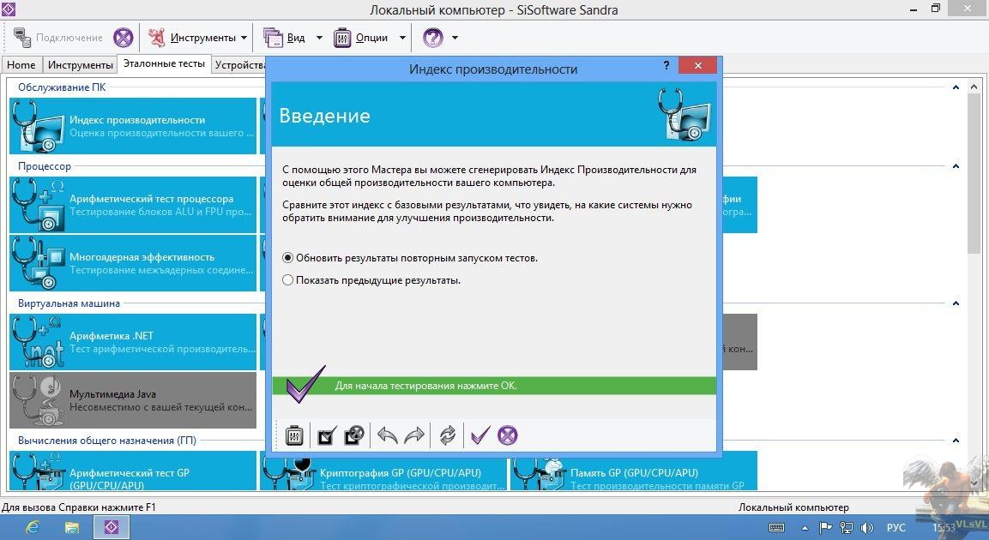
Task: Open the Индекс производительности module tile
Action: (133, 126)
